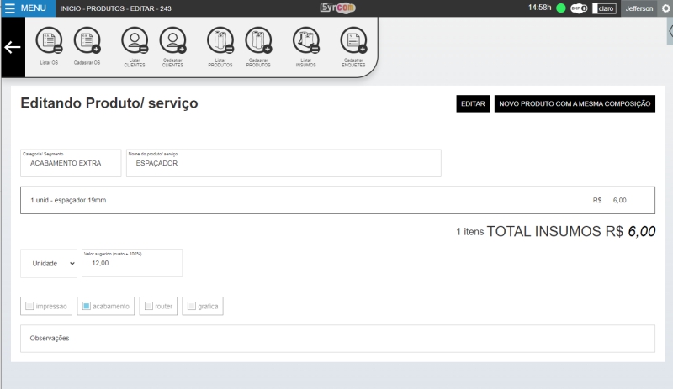673x389 pixels.
Task: Click Novo Produto com a Mesma Composição
Action: tap(575, 103)
